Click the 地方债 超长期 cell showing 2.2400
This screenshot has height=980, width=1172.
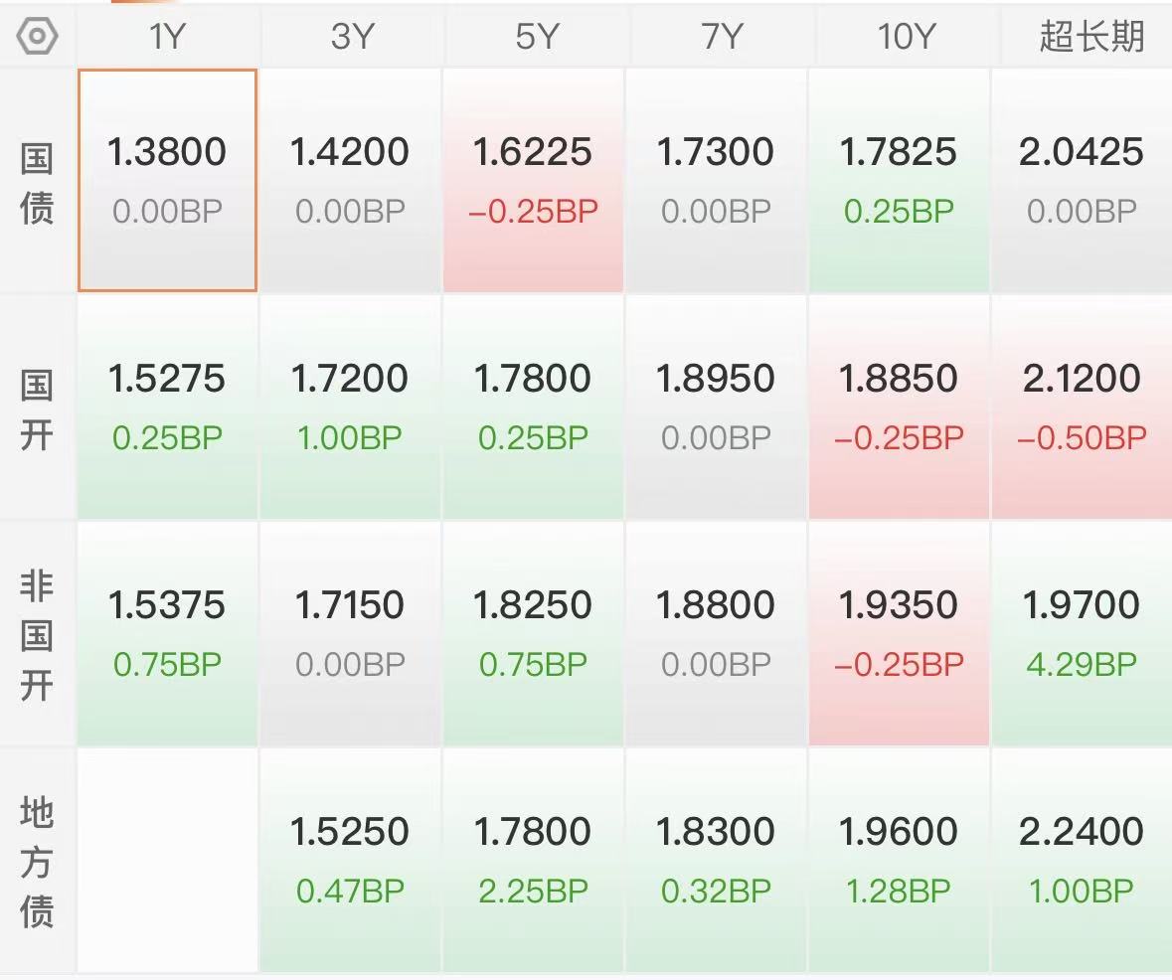(1083, 860)
